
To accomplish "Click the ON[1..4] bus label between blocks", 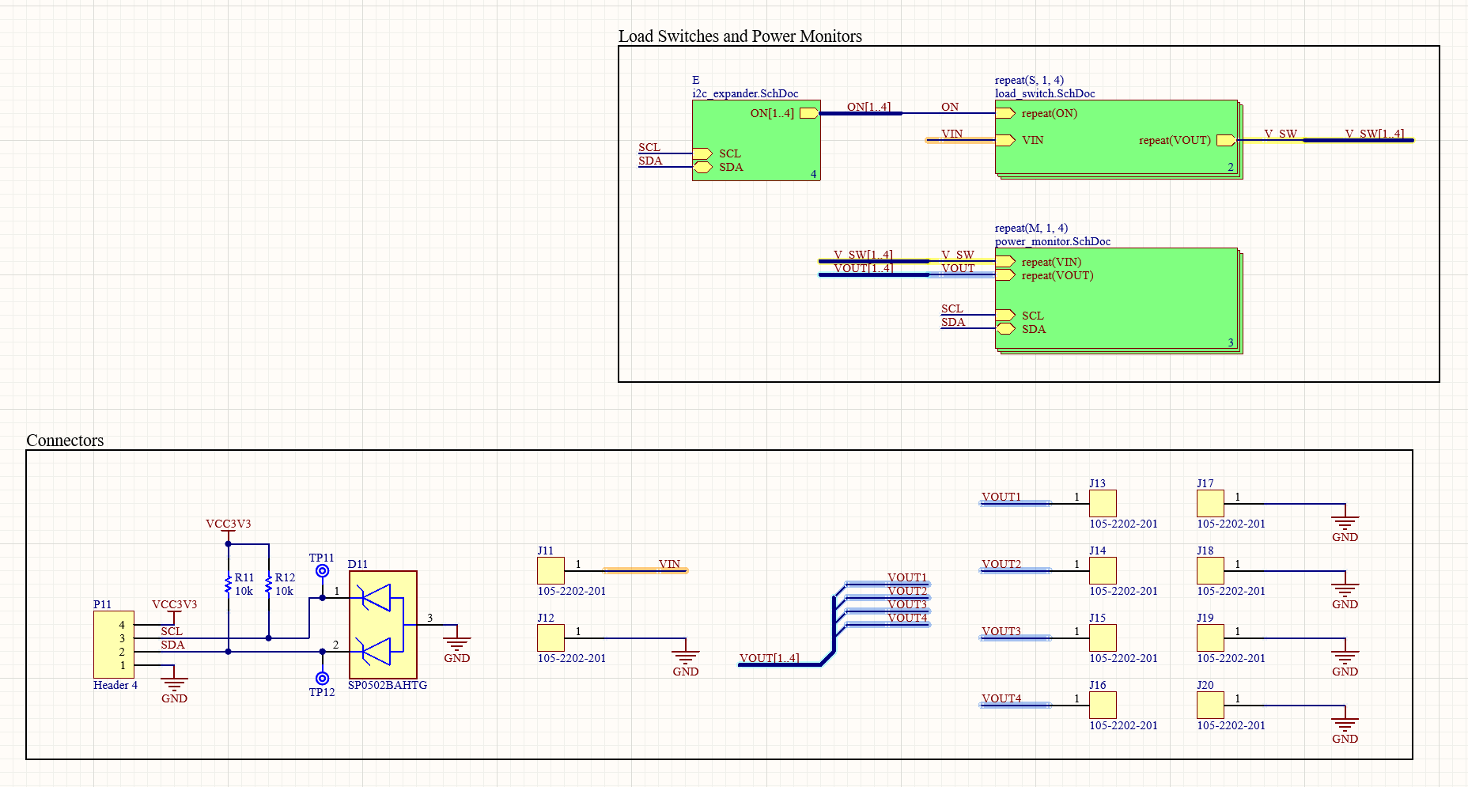I will (868, 107).
